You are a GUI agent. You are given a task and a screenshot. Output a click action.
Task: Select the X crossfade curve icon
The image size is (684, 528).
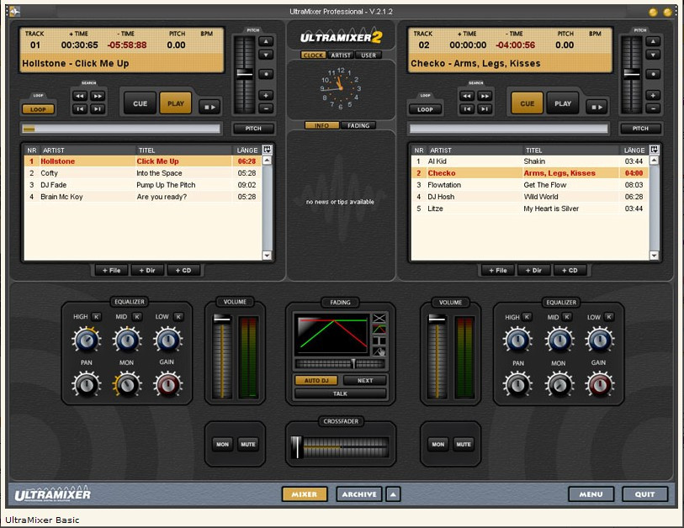[x=379, y=319]
